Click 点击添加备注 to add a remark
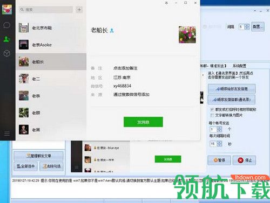 coord(125,68)
